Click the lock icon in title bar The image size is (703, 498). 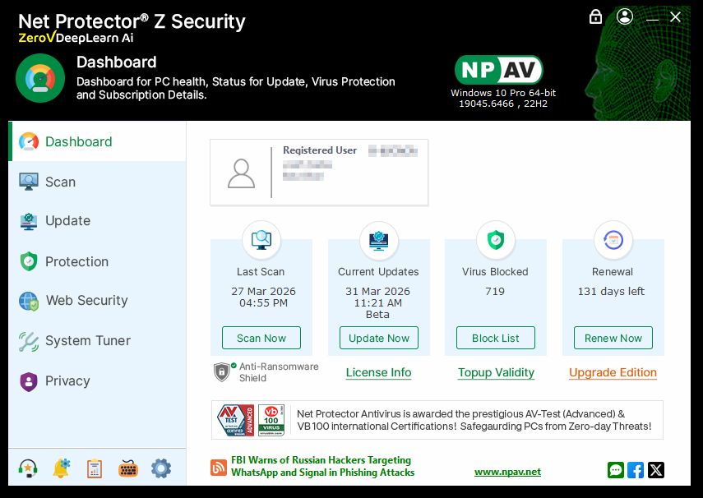[596, 16]
